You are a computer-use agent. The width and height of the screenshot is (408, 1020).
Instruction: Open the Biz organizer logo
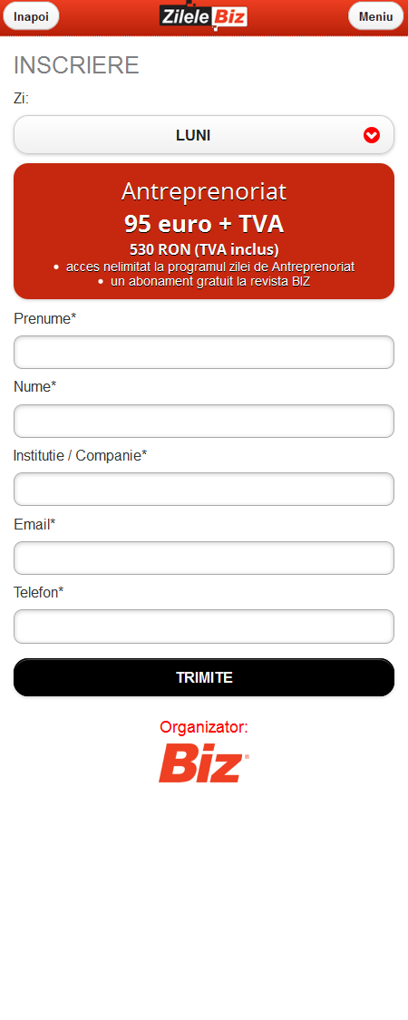tap(204, 763)
